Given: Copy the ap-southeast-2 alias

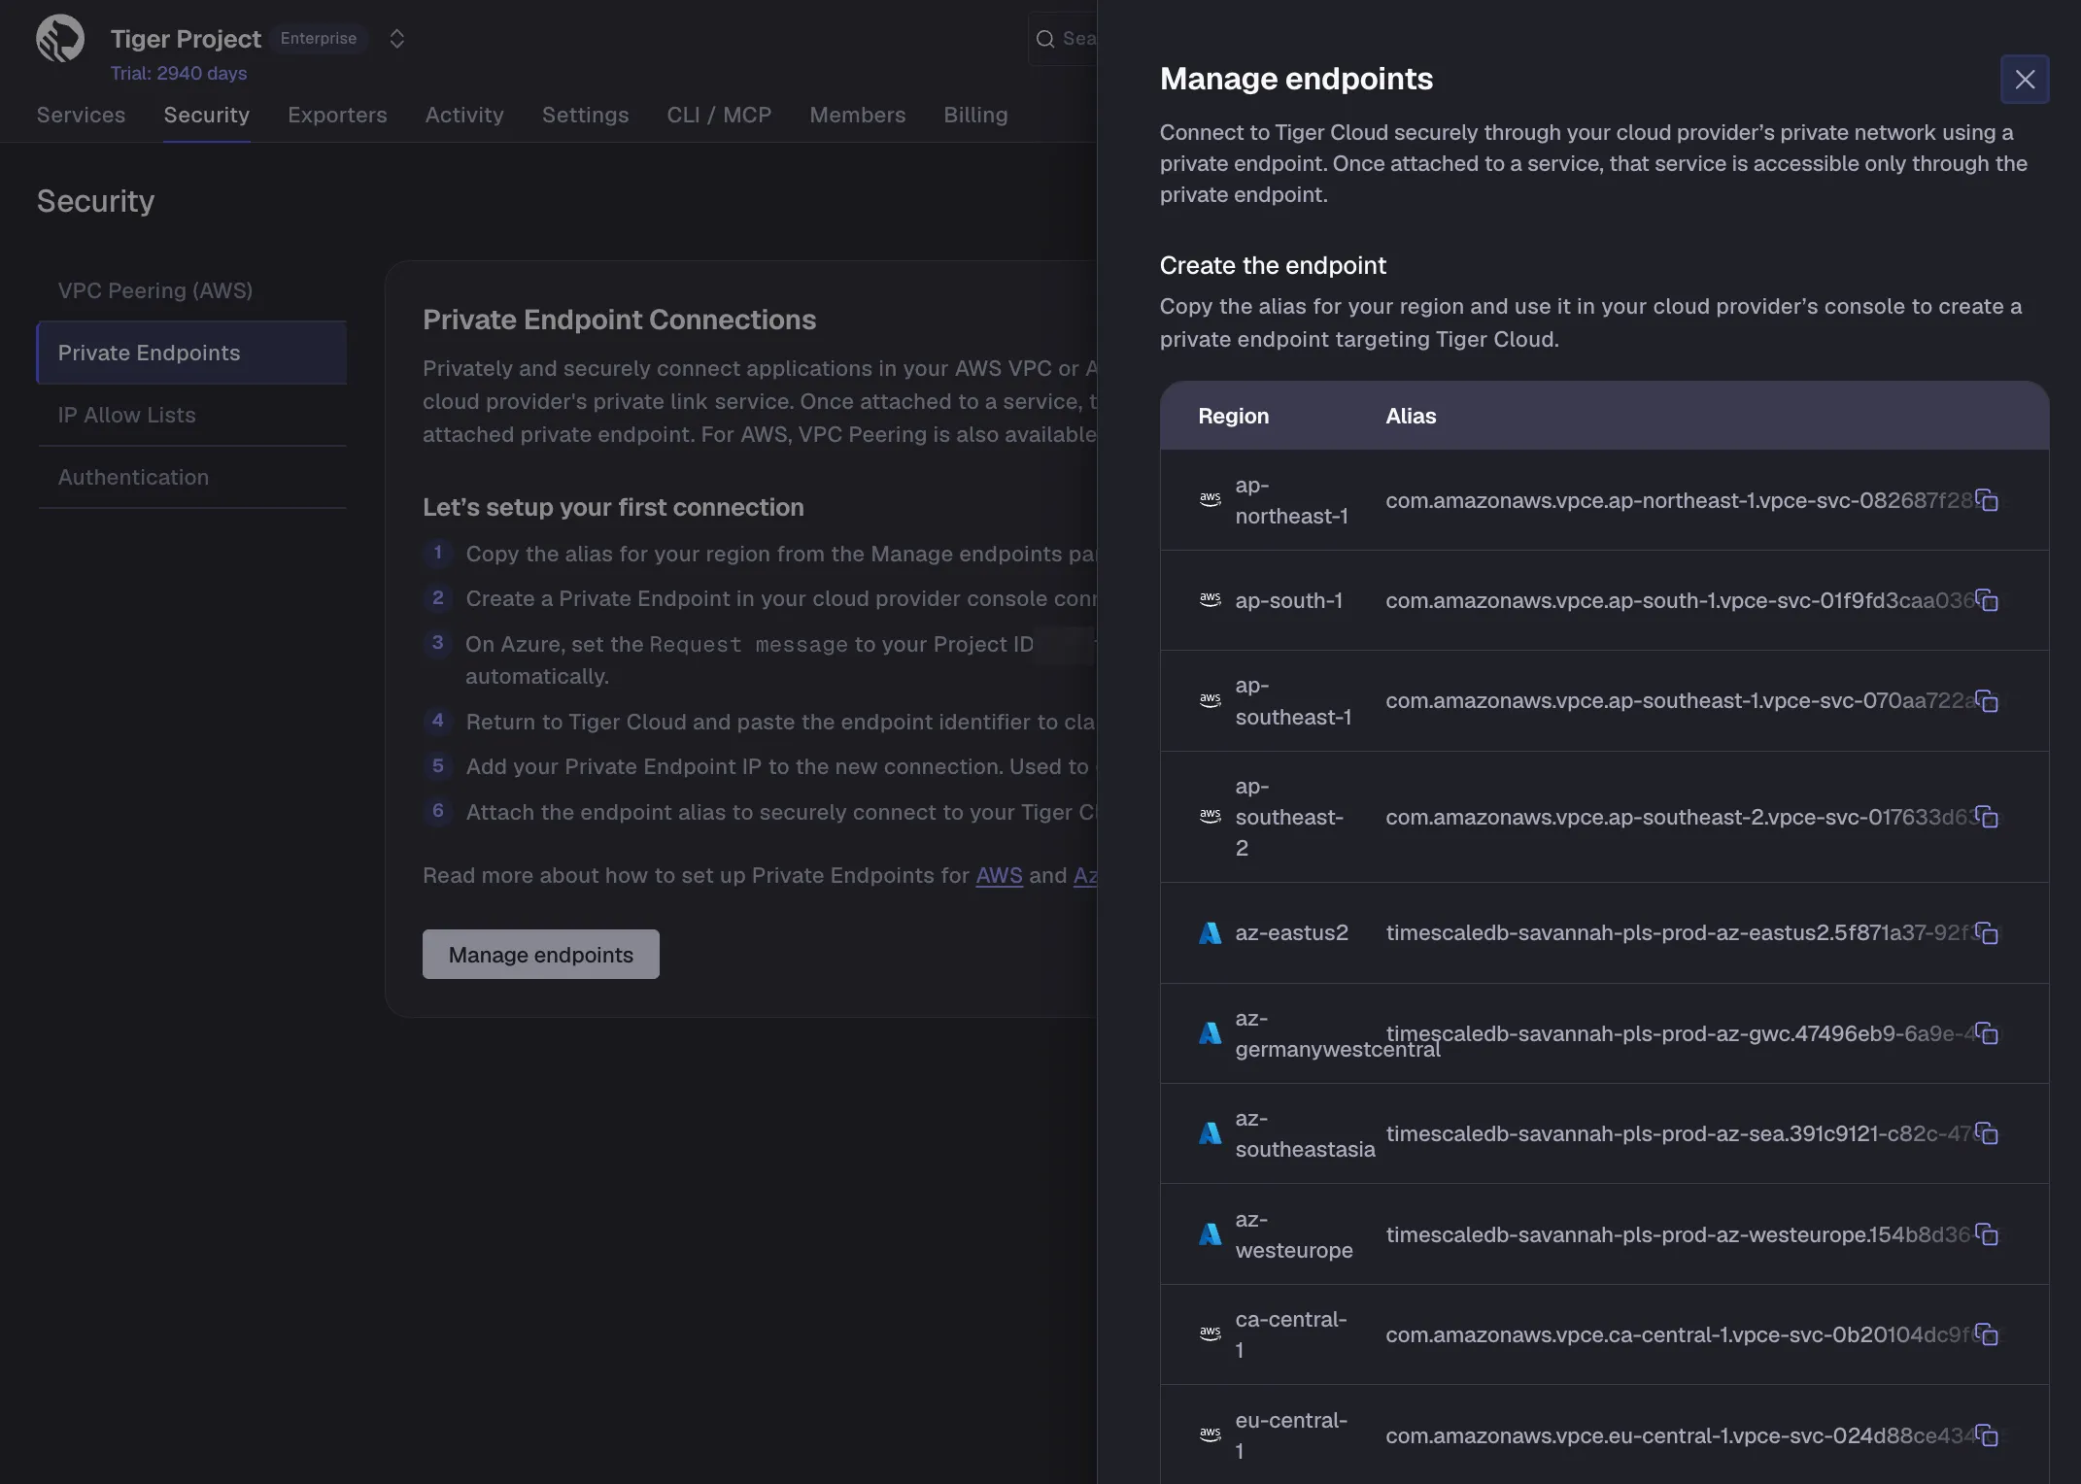Looking at the screenshot, I should (1987, 817).
